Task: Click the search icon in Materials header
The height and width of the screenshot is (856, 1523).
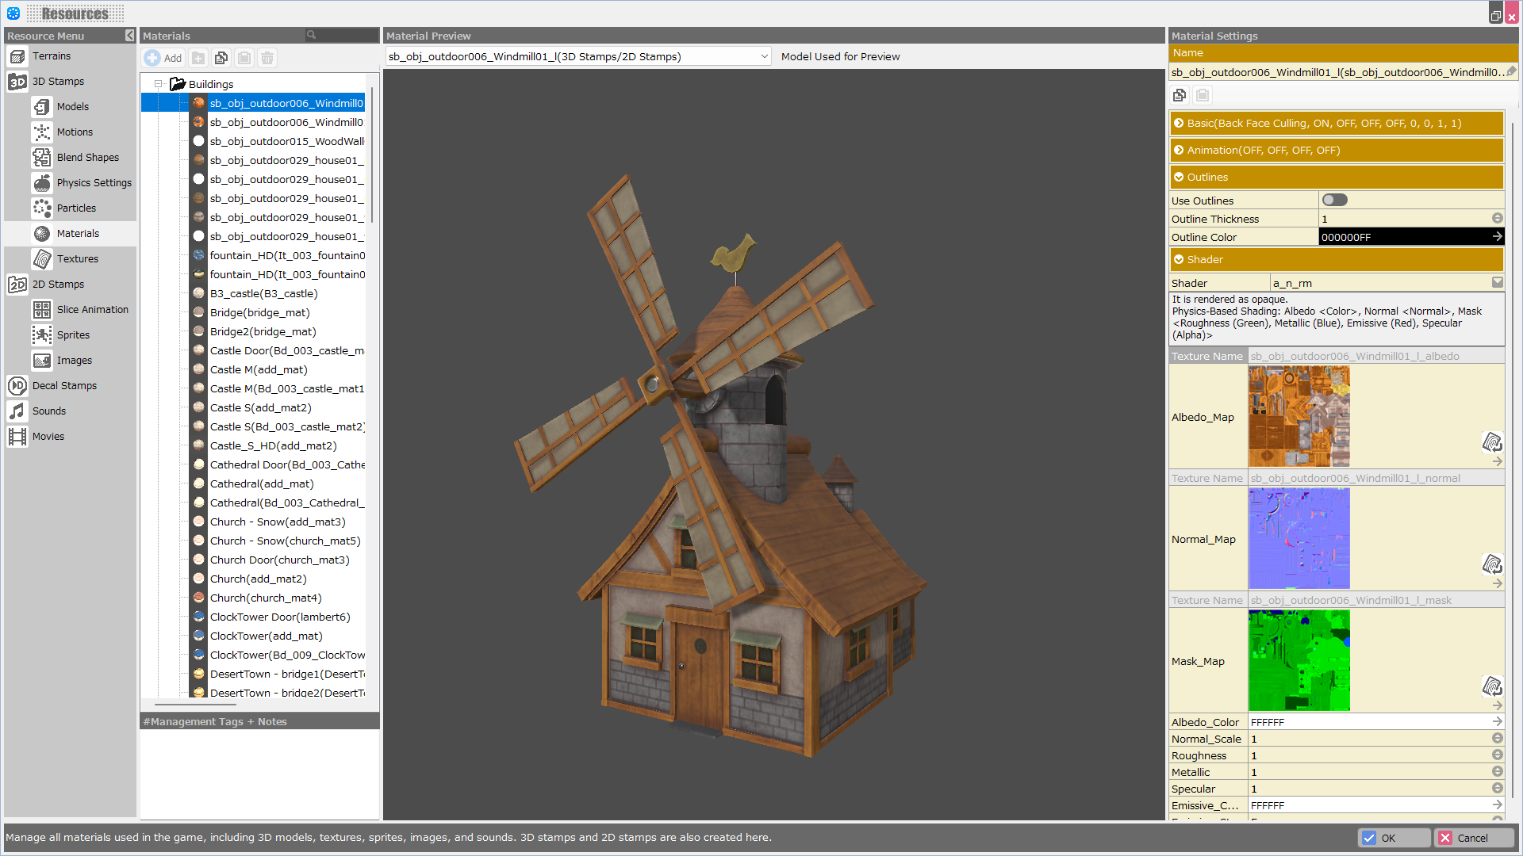Action: tap(312, 36)
